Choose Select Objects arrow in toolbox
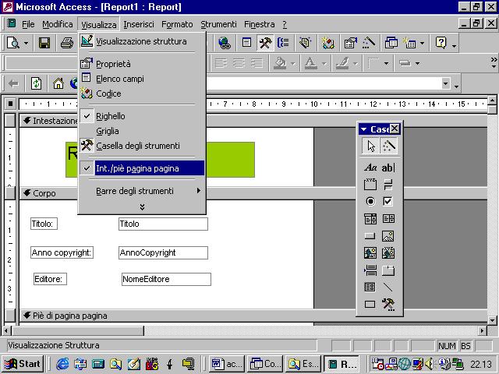 pos(371,146)
